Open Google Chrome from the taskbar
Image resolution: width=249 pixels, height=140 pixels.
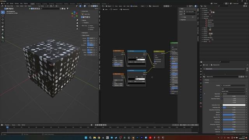point(99,138)
